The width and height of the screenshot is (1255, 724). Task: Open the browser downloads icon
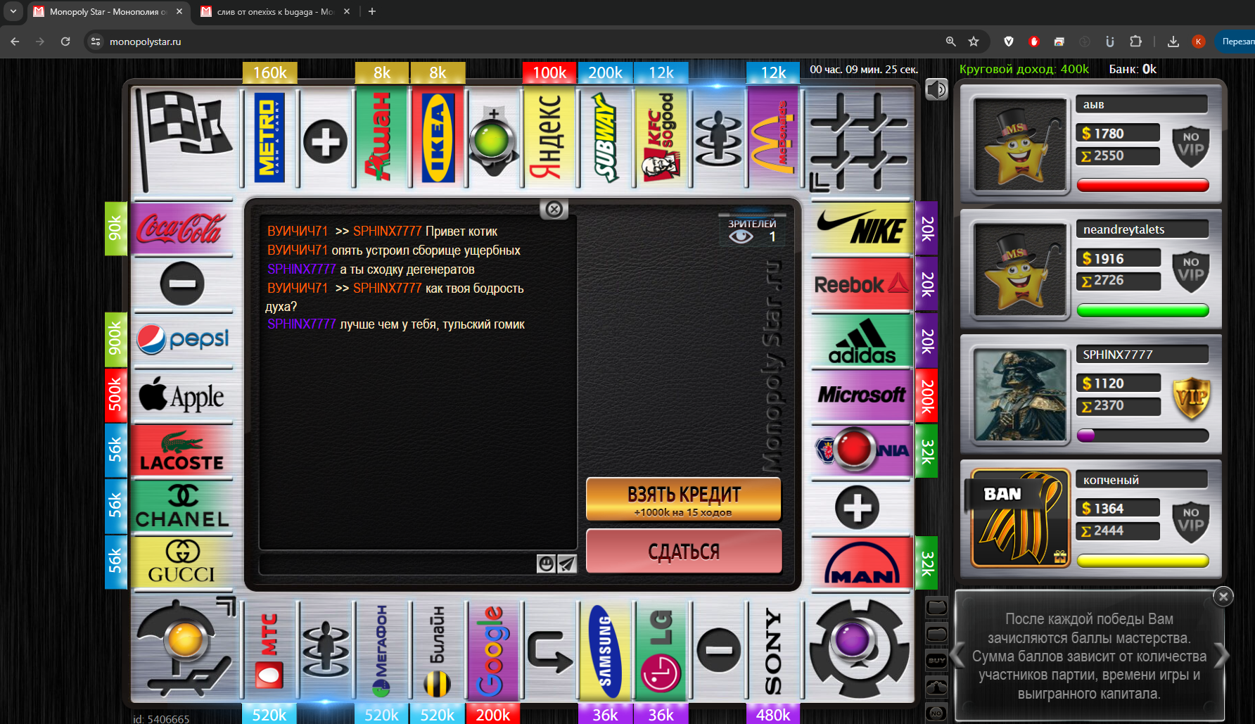click(x=1173, y=42)
